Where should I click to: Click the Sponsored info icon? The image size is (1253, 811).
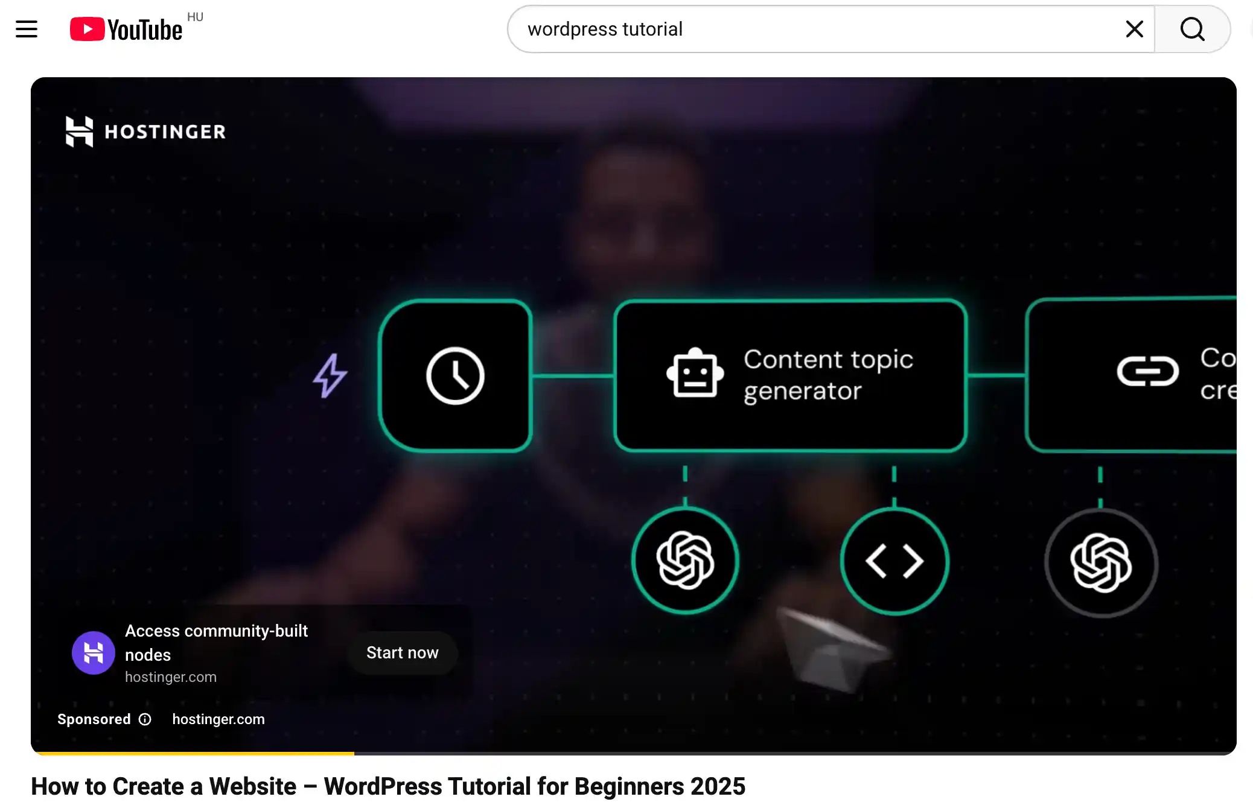tap(145, 719)
